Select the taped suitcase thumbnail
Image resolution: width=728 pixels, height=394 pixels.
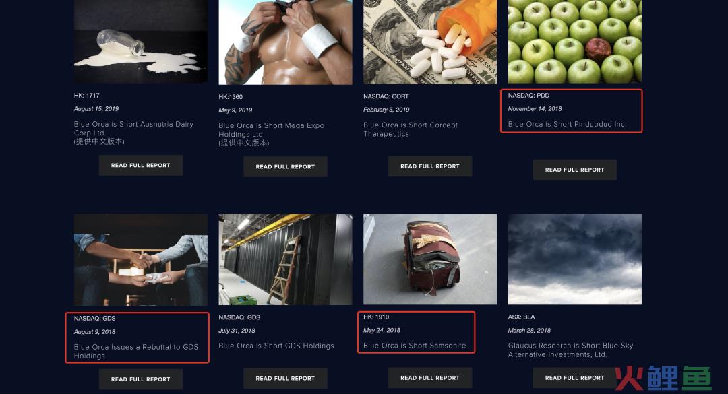click(430, 259)
